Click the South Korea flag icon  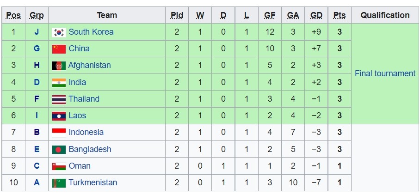point(59,32)
